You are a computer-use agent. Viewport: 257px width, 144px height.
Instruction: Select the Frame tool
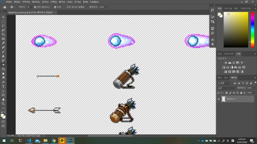(3, 39)
